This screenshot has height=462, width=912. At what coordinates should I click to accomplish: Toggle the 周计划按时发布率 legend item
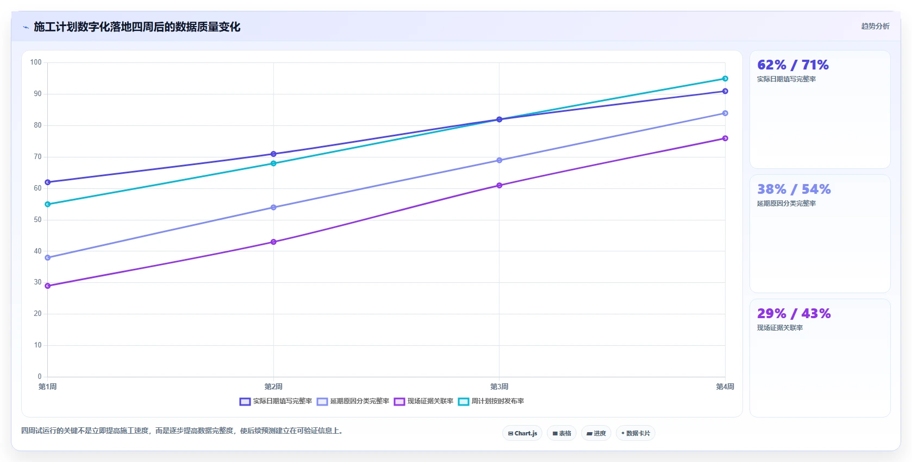pyautogui.click(x=491, y=401)
